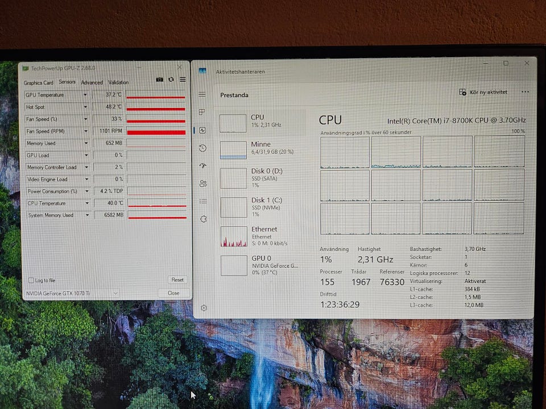
Task: Open Memory Controller Load dropdown arrow
Action: click(x=86, y=167)
